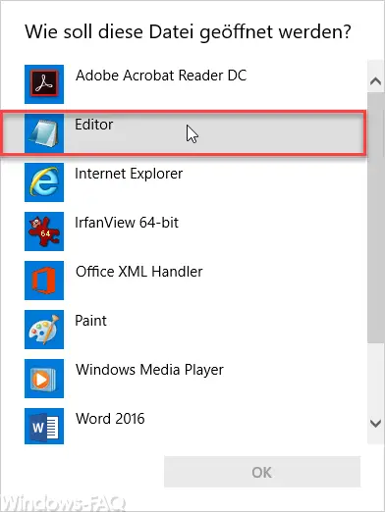Select the Office XML Handler icon
This screenshot has width=385, height=512.
pos(44,281)
